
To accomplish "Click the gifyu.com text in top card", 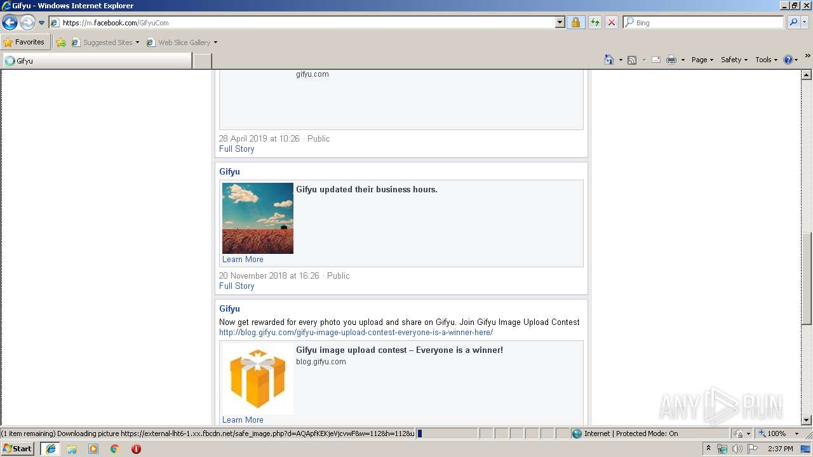I will point(312,74).
